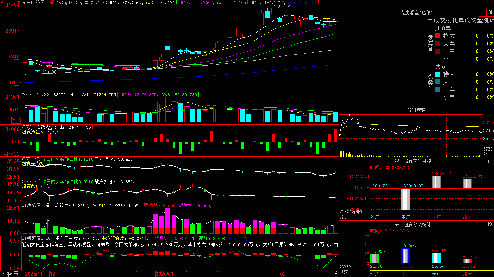The image size is (494, 277).
Task: Click the red 特大 buy order color swatch
Action: coord(437,36)
